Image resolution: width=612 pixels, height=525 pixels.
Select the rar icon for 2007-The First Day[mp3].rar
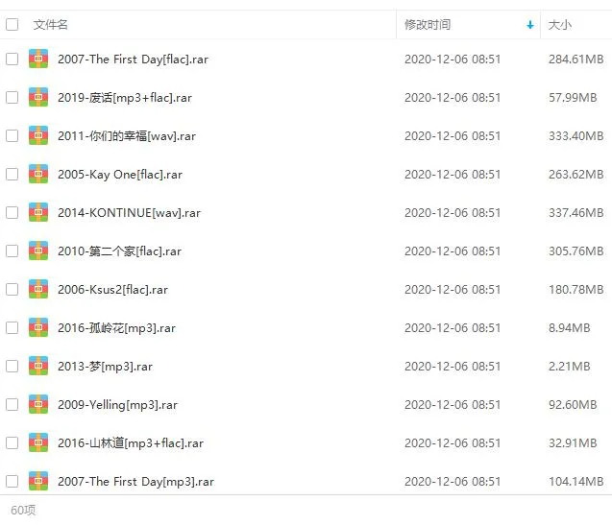pyautogui.click(x=38, y=481)
